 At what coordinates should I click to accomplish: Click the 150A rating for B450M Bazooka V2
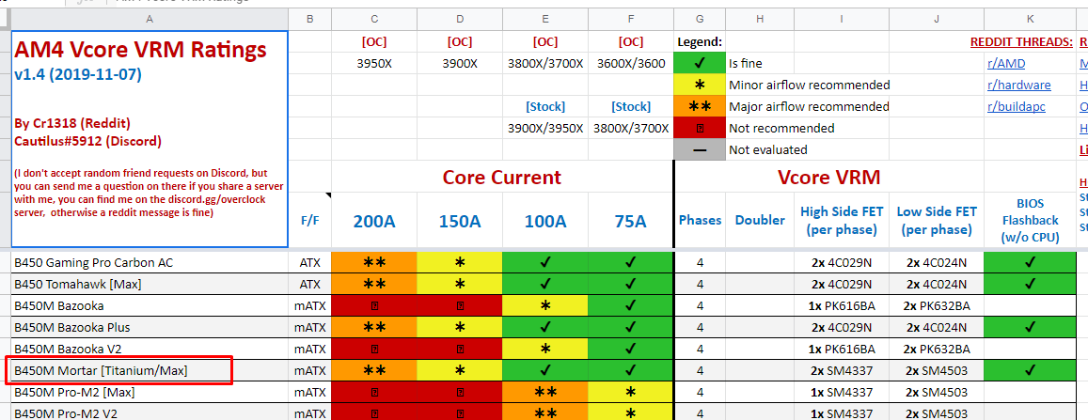tap(459, 349)
